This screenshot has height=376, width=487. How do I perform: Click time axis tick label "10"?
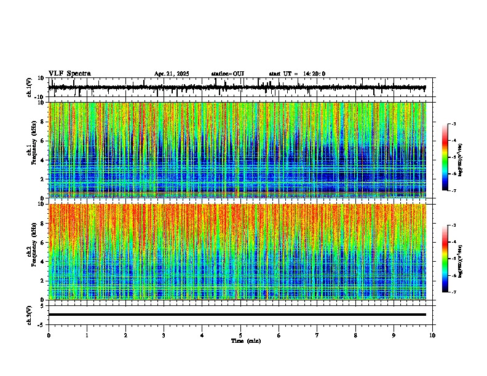tap(432, 335)
